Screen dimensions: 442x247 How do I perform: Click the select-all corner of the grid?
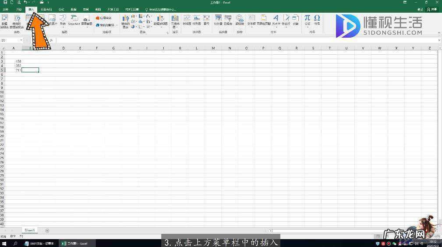coord(3,48)
